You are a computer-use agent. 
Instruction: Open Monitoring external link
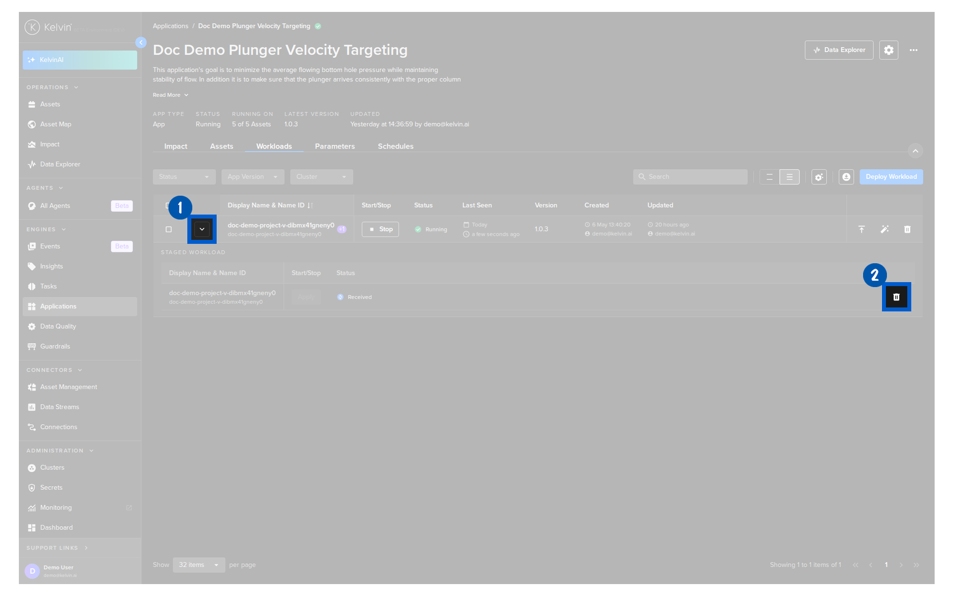coord(79,508)
